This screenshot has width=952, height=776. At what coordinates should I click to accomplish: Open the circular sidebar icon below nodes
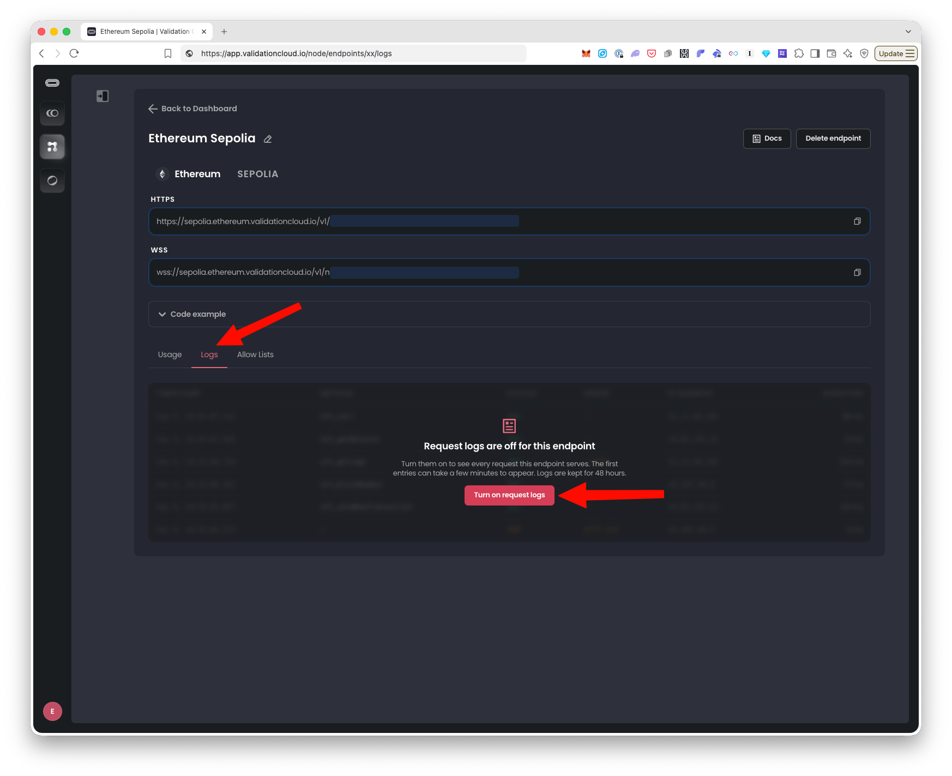[x=52, y=181]
